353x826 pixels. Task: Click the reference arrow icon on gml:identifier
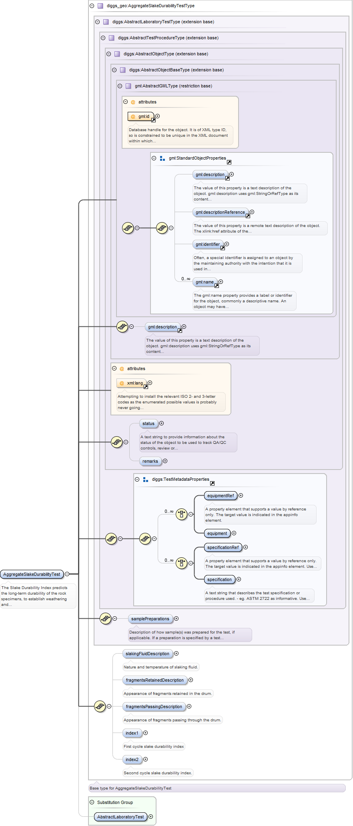[223, 248]
